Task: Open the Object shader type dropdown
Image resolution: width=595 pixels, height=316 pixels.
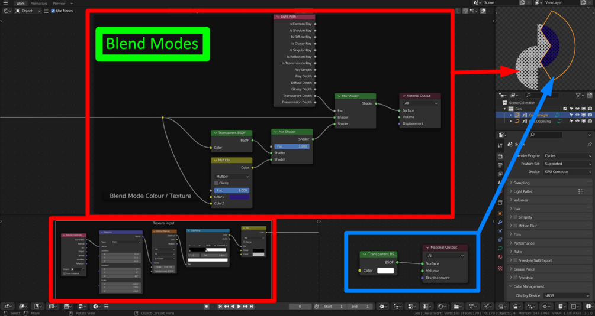Action: click(28, 11)
